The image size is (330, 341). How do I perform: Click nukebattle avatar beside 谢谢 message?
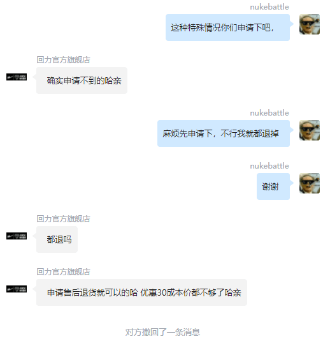(x=310, y=183)
